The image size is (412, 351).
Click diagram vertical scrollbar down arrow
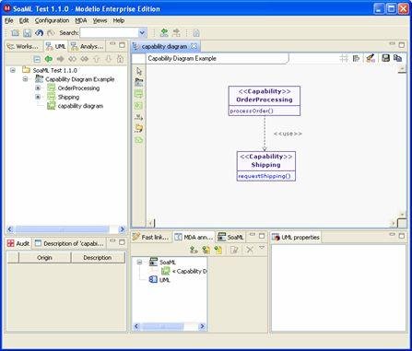402,214
